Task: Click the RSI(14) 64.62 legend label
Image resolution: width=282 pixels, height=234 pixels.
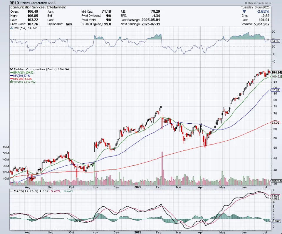Action: tap(25, 28)
